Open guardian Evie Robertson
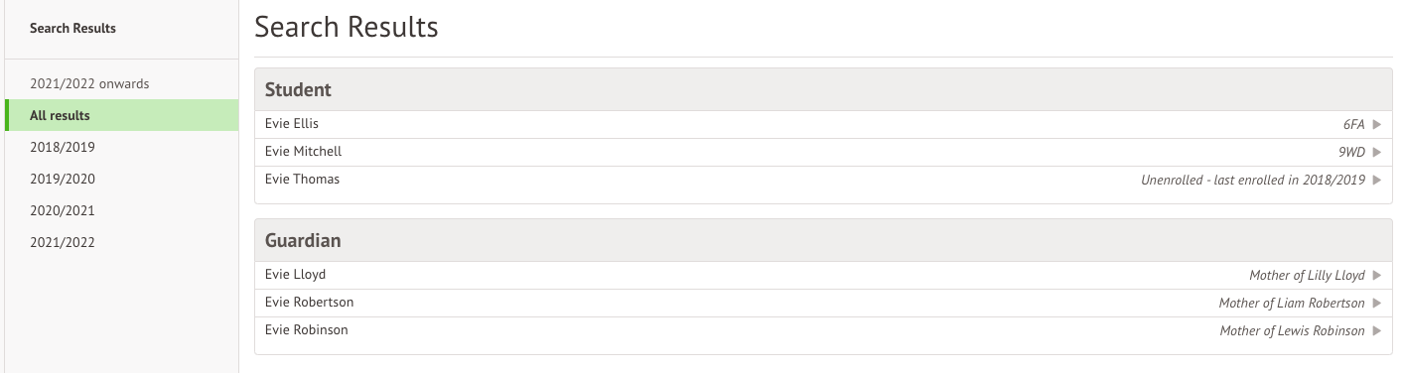The height and width of the screenshot is (373, 1403). click(x=823, y=303)
